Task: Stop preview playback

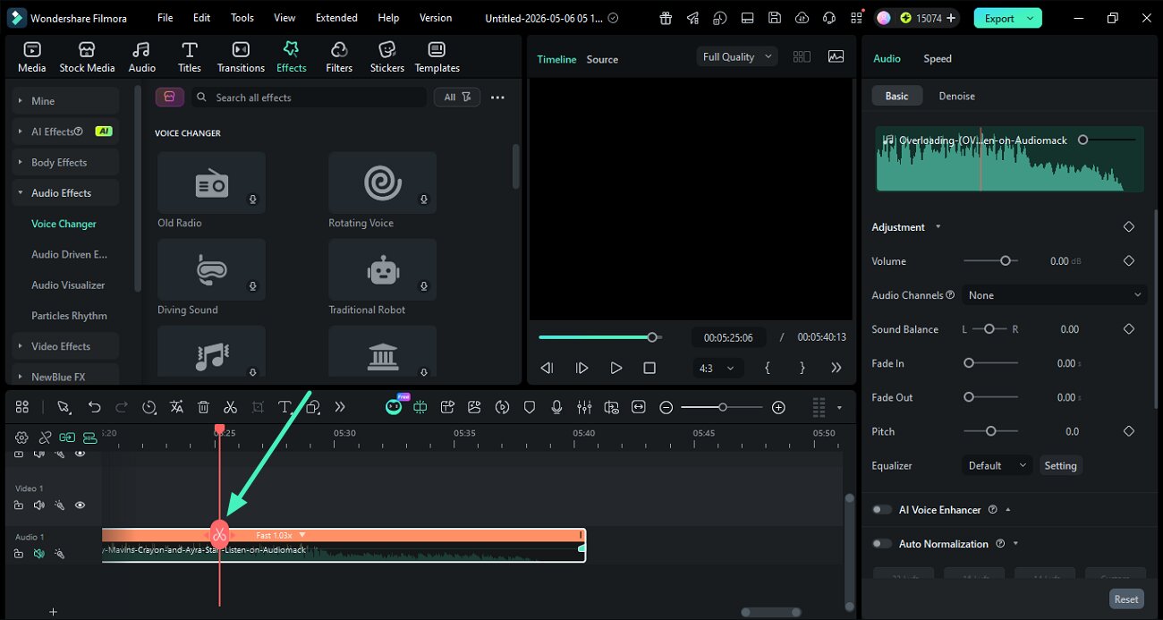Action: (x=649, y=368)
